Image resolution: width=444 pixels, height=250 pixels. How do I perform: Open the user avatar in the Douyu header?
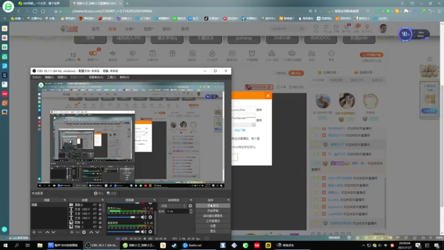[x=383, y=29]
